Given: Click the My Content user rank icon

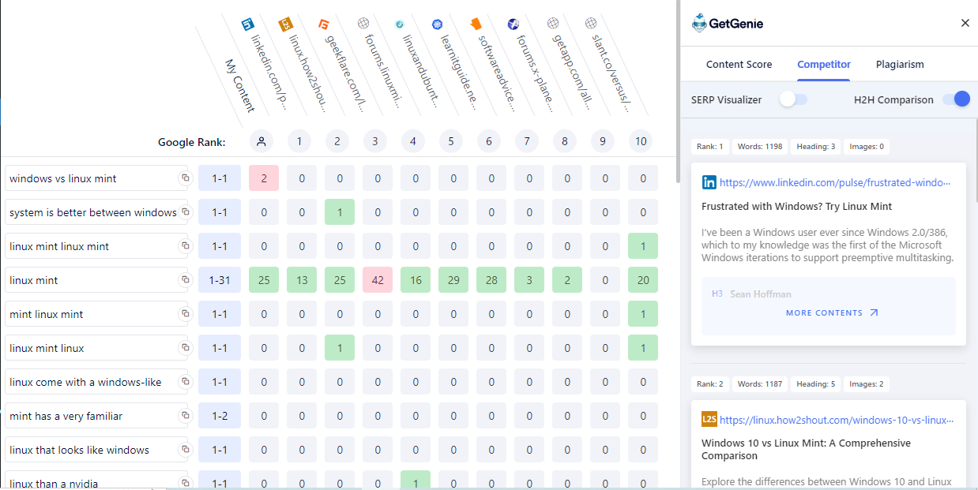Looking at the screenshot, I should click(261, 142).
